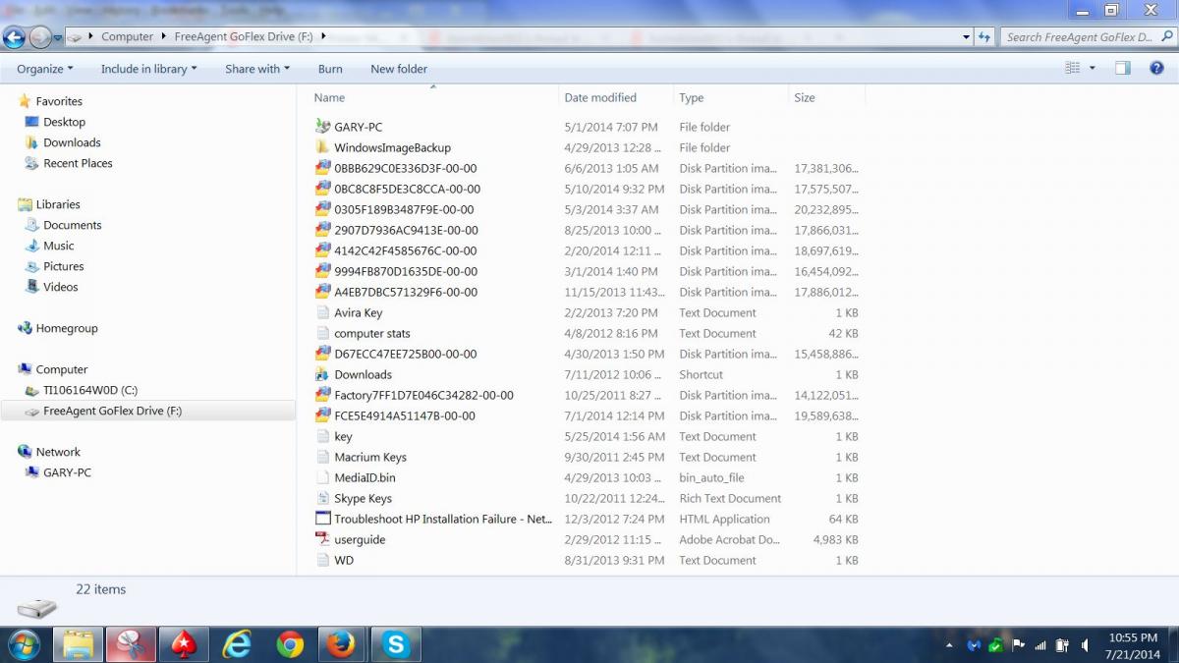Select Network in navigation pane
This screenshot has height=663, width=1179.
[58, 452]
